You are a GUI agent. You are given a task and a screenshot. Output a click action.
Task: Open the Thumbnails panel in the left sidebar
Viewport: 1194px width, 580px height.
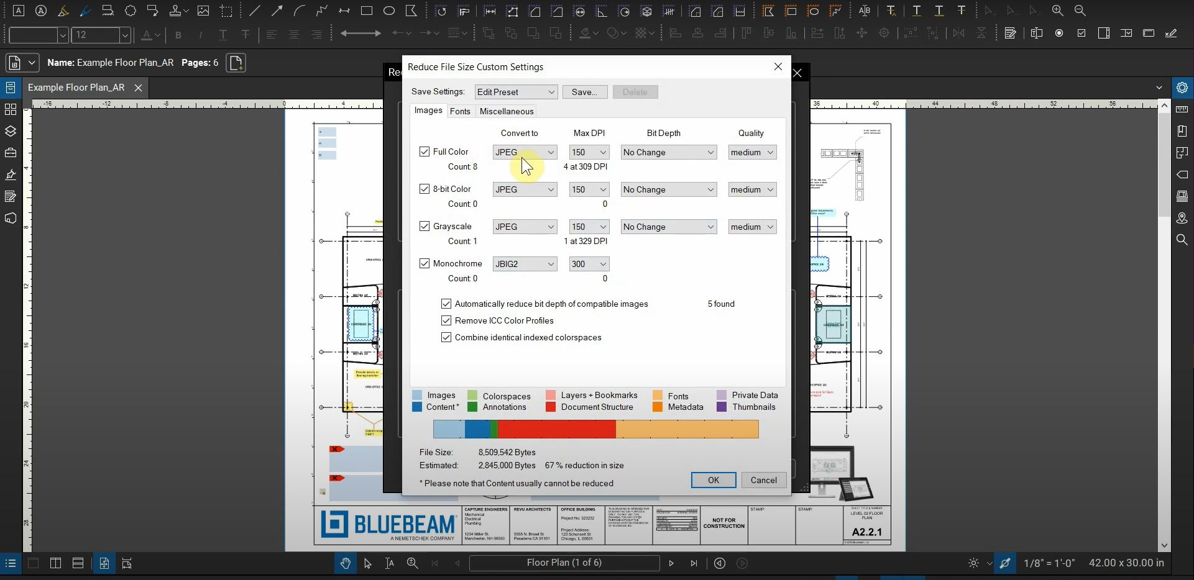tap(11, 109)
